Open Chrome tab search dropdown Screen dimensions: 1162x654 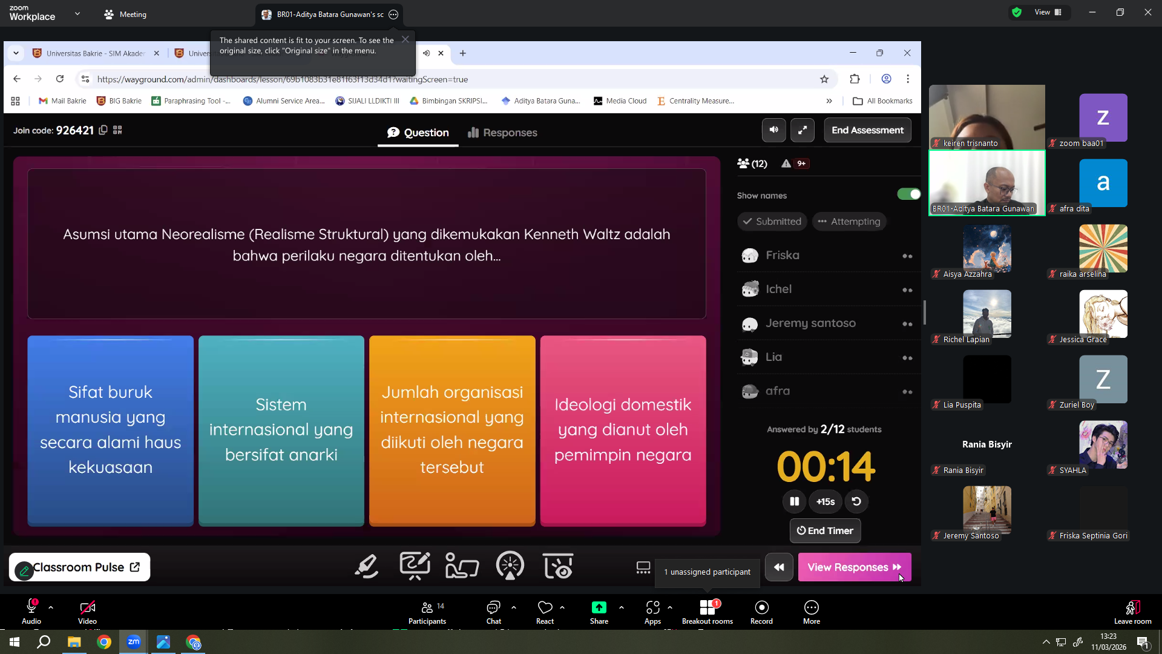coord(16,53)
